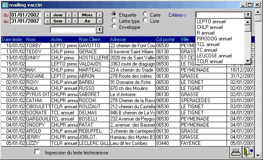Click next arrow right of Sem
Image resolution: width=263 pixels, height=160 pixels.
[x=69, y=21]
